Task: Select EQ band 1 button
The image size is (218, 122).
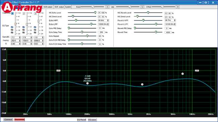Action: 12,13
